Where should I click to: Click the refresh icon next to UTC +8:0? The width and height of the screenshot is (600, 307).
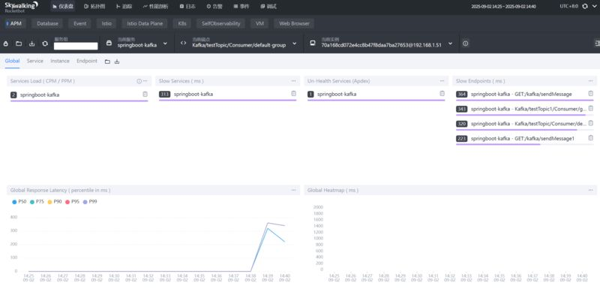[x=585, y=7]
